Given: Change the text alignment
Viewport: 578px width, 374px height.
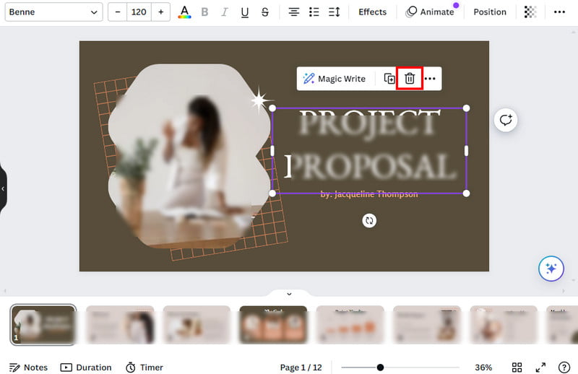Looking at the screenshot, I should pyautogui.click(x=294, y=12).
